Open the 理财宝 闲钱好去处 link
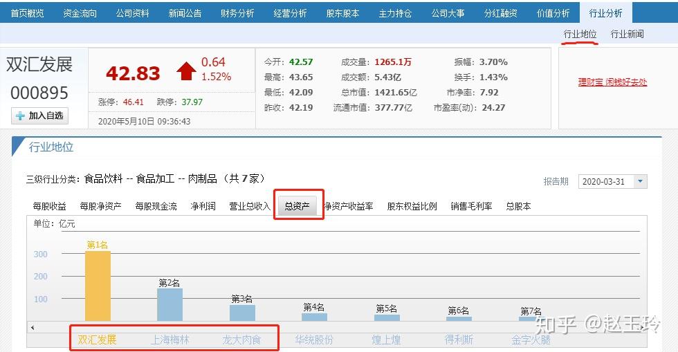This screenshot has width=678, height=352. click(612, 82)
